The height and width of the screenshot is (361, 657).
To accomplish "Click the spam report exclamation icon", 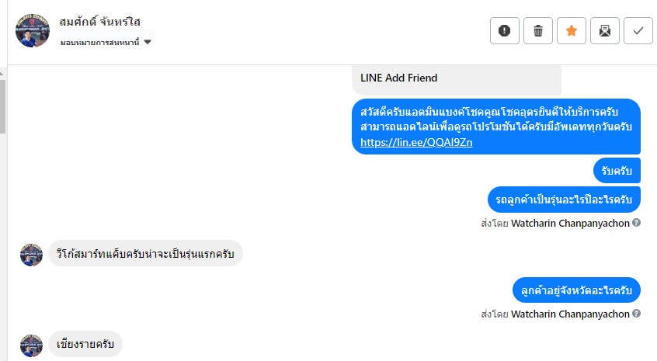I will pyautogui.click(x=505, y=31).
